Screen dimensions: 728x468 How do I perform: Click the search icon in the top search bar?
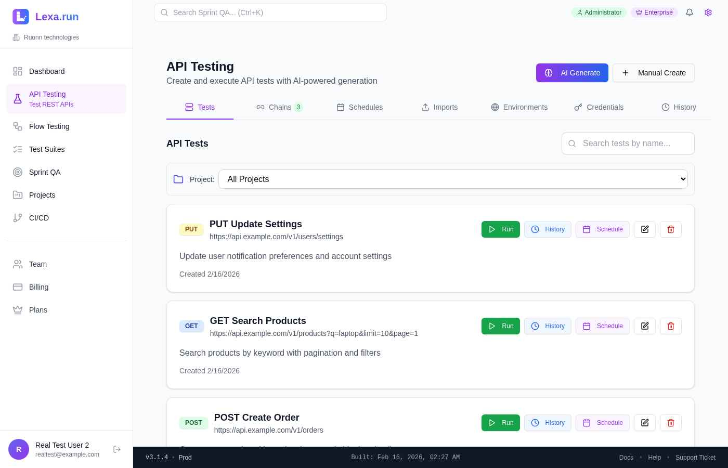(164, 12)
